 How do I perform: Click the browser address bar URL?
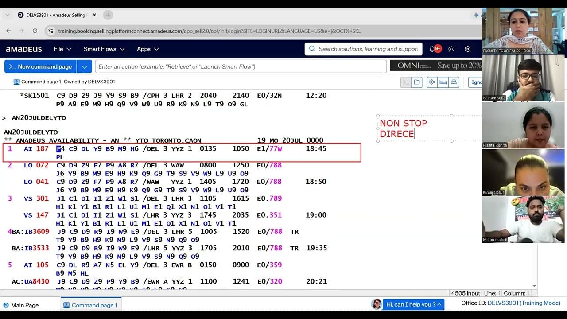pos(210,31)
